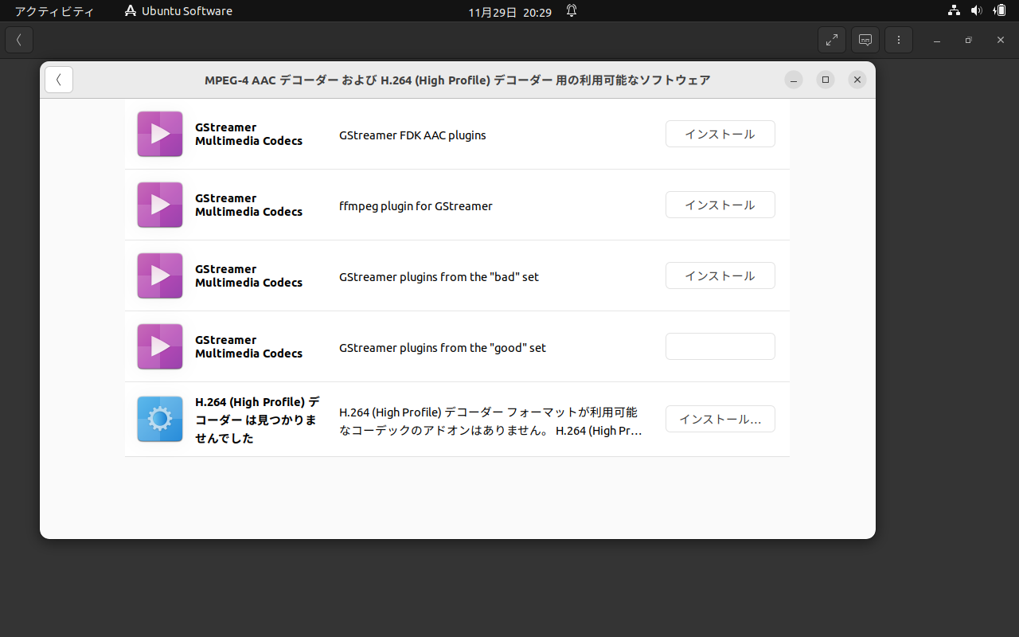Click the blank button for "good" set

(720, 346)
